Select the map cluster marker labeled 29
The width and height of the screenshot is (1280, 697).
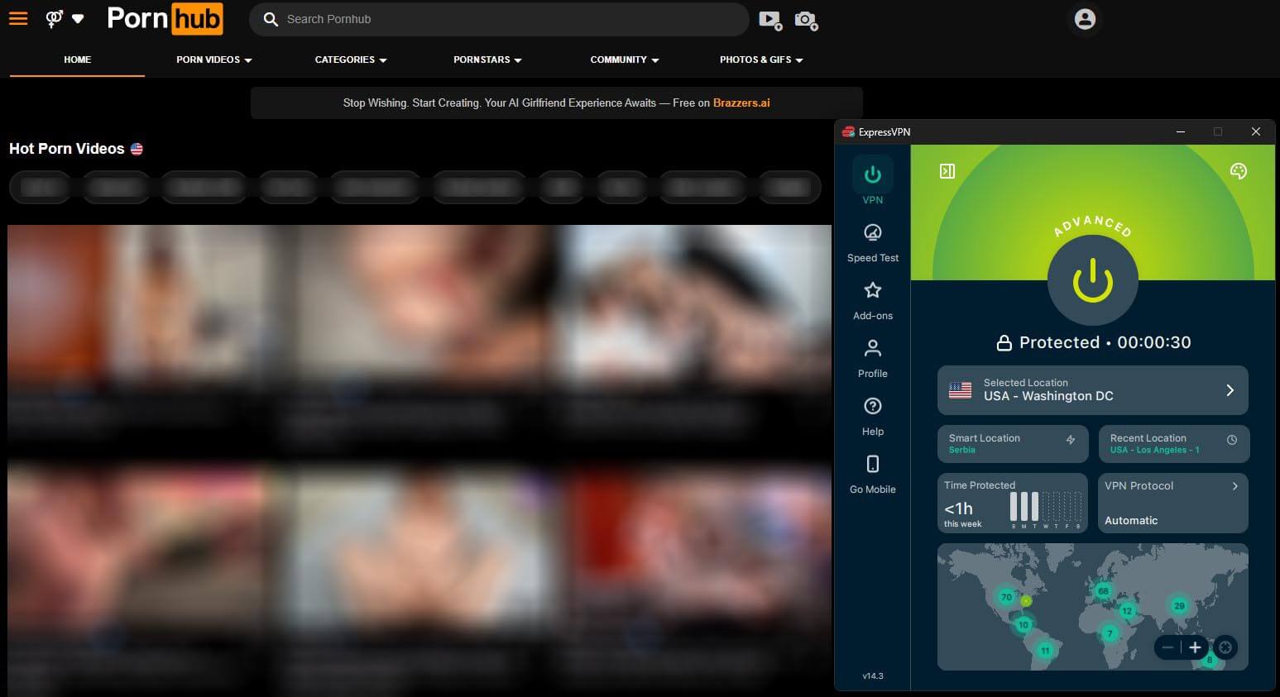tap(1179, 606)
